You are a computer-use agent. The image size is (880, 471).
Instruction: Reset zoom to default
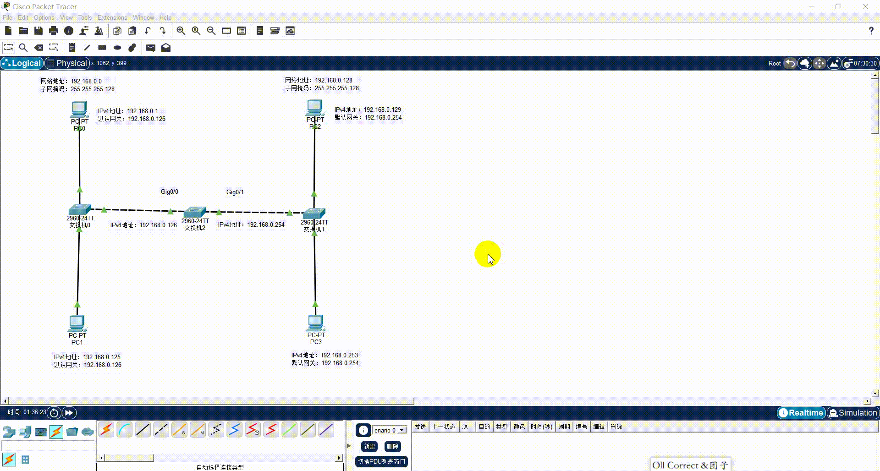click(x=196, y=31)
